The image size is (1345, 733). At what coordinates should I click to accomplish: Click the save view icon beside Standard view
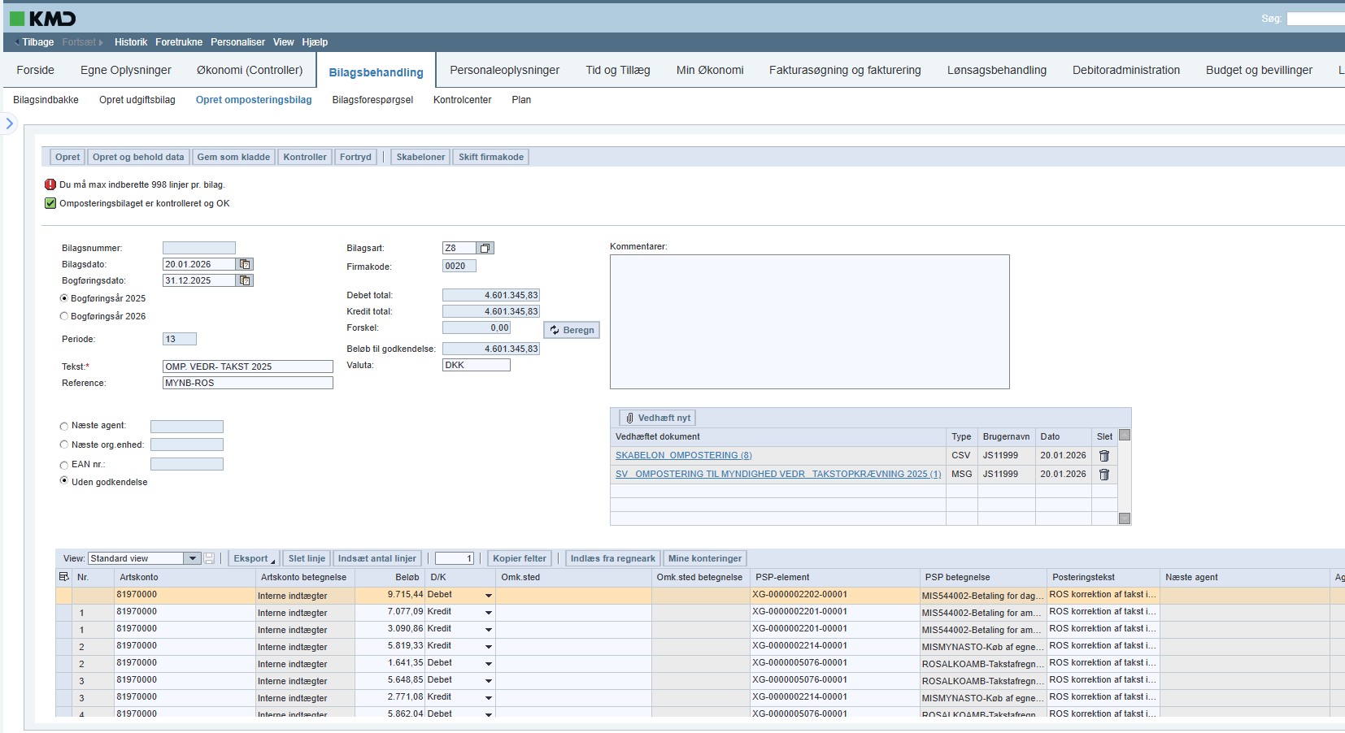209,558
